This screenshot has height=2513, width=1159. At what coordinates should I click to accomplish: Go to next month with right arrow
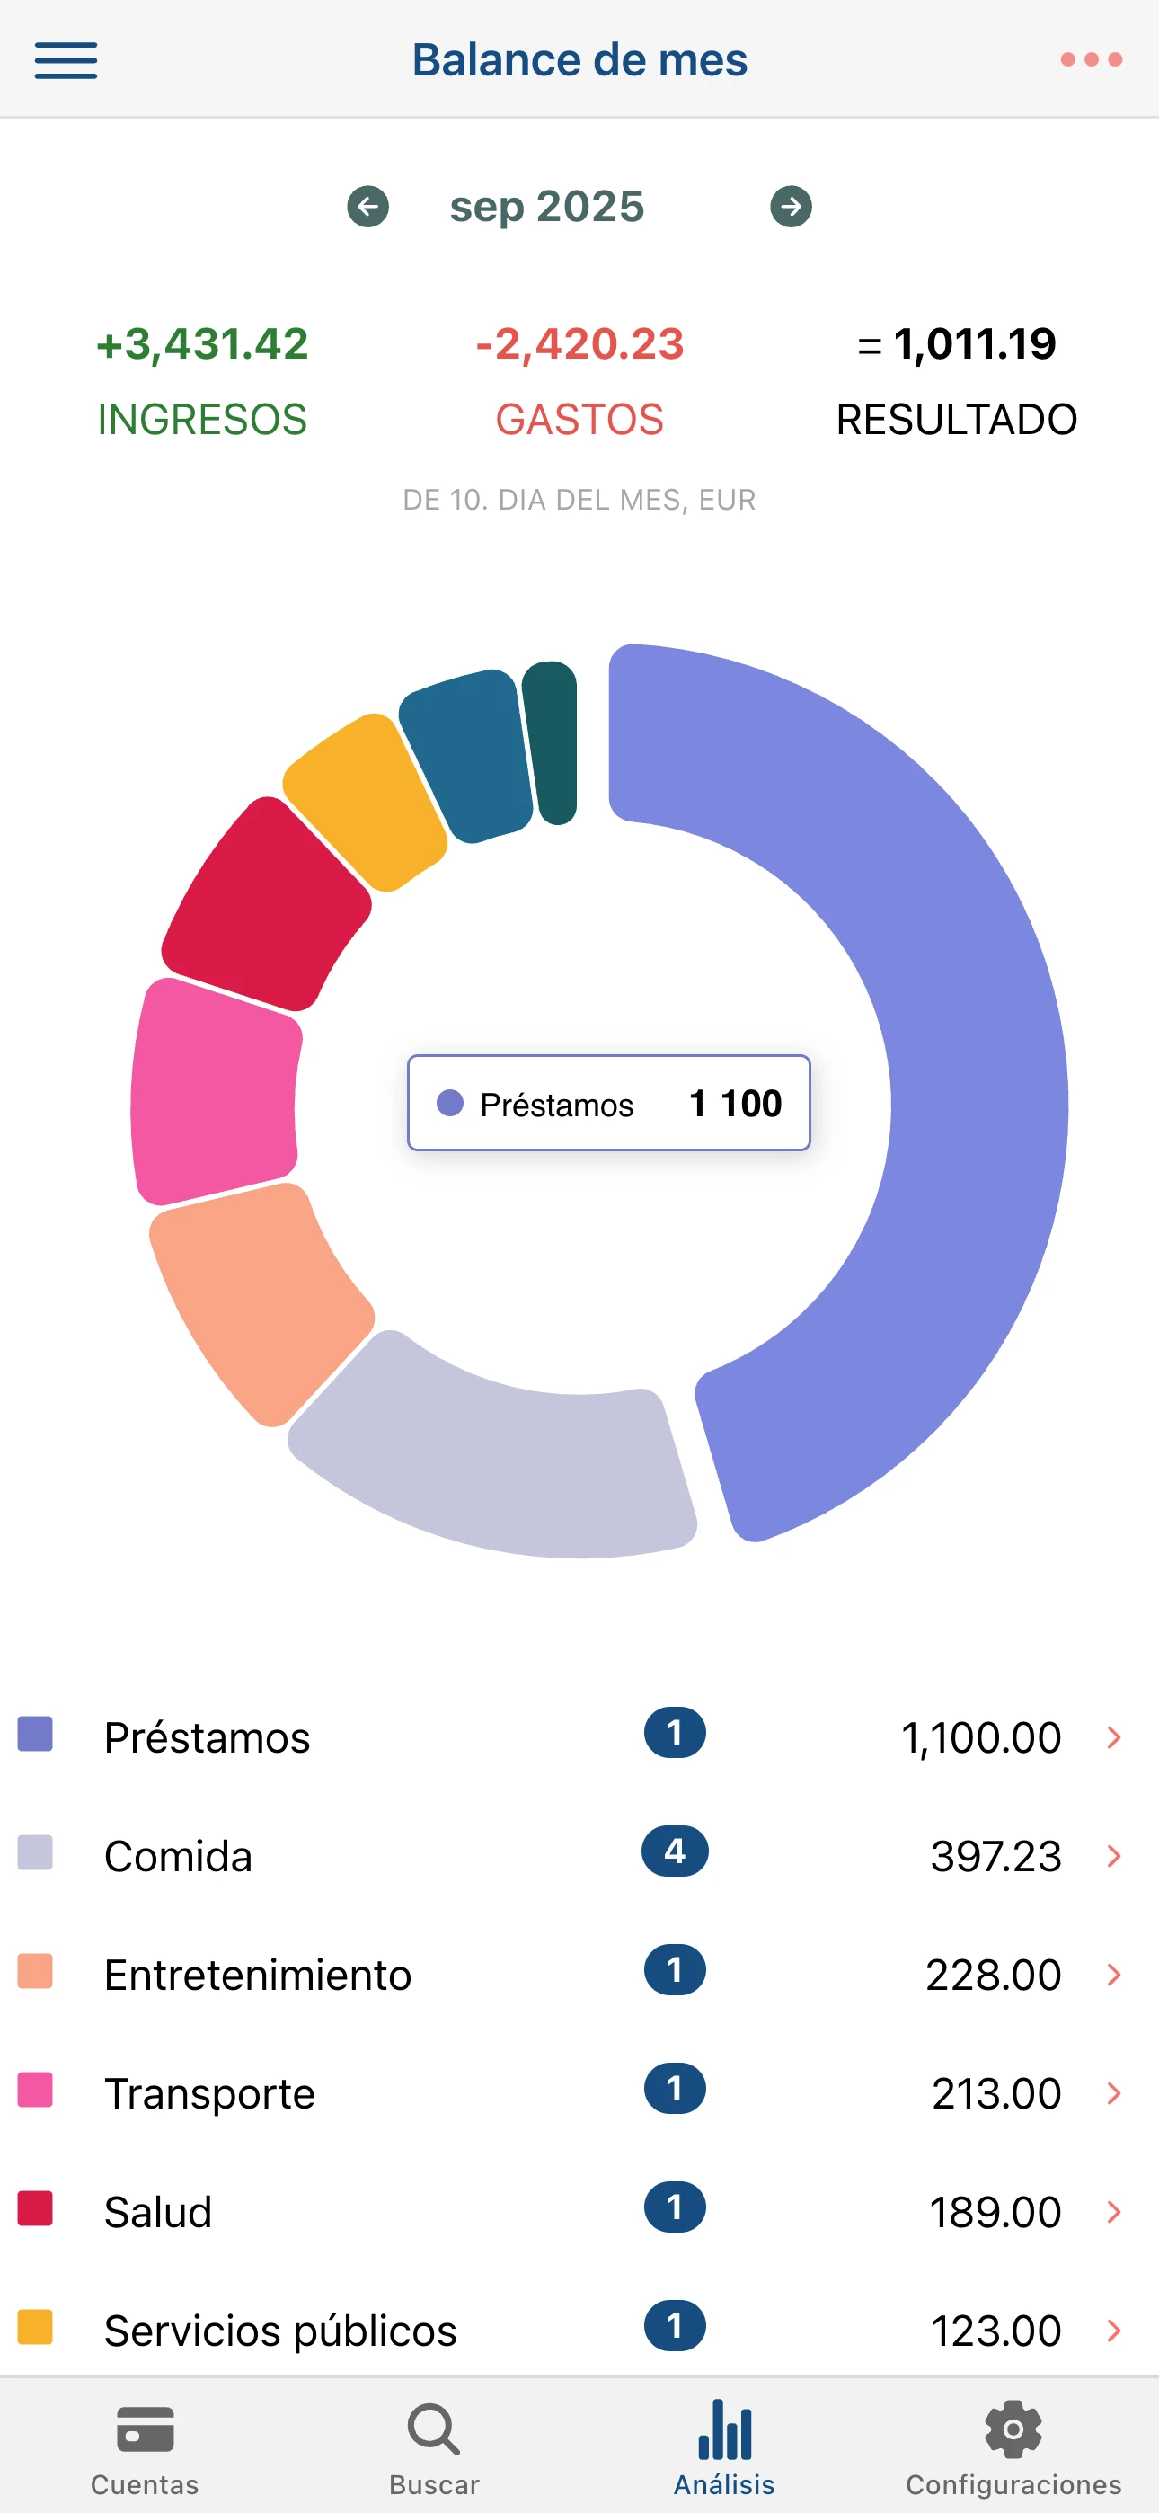click(x=791, y=207)
